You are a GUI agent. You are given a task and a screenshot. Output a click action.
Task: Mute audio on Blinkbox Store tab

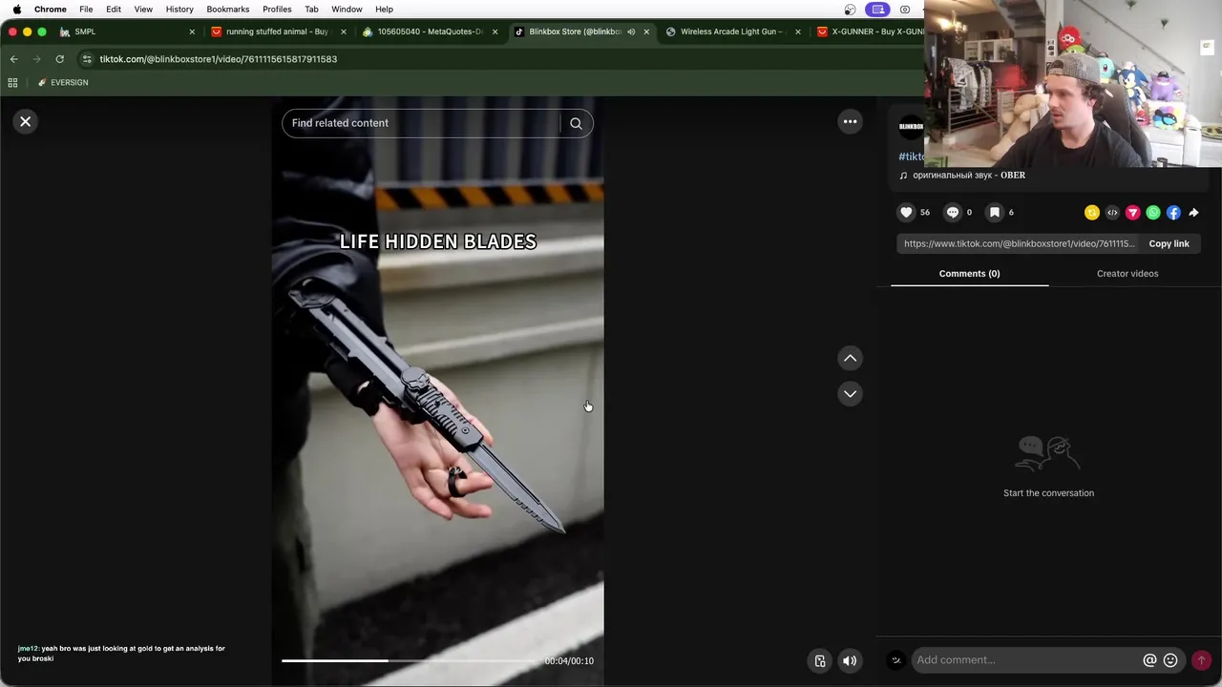pos(631,31)
